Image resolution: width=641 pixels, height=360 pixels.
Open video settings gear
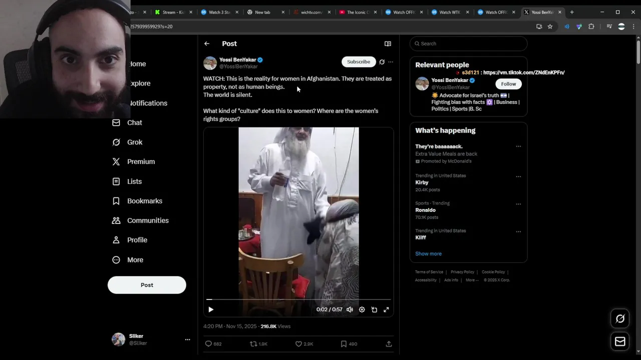[x=362, y=309]
